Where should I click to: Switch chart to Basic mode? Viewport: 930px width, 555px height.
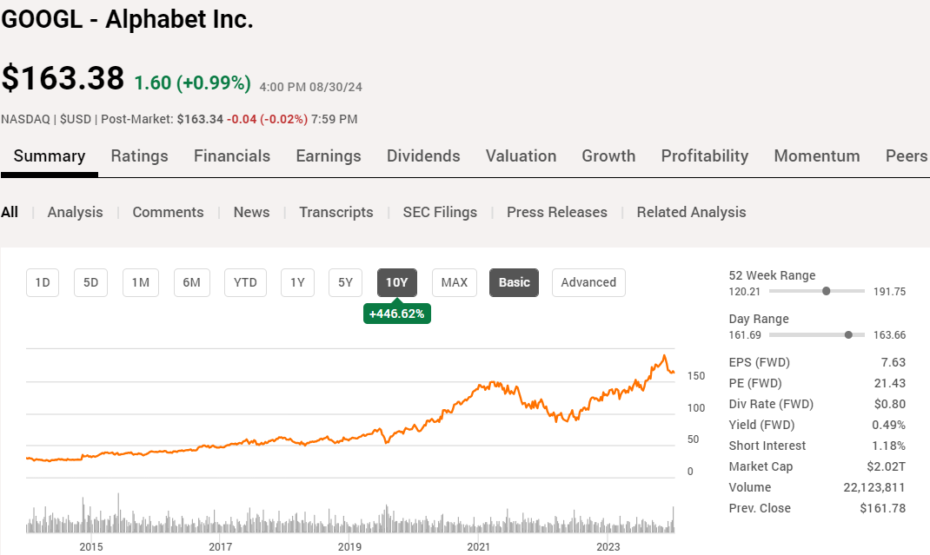(515, 283)
